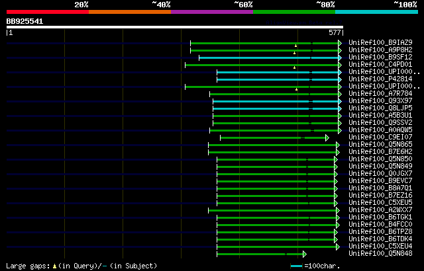Click the green ~80% identity legend segment
The image size is (424, 271).
[x=294, y=12]
